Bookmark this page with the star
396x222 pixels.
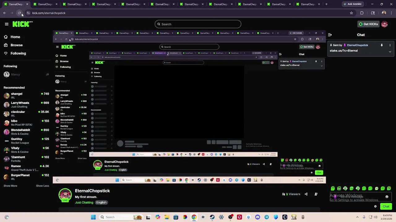351,13
